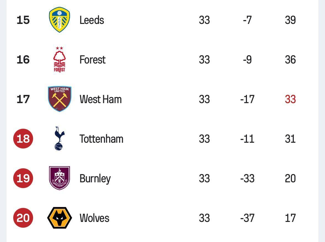
Task: Click position number 17
Action: point(23,99)
